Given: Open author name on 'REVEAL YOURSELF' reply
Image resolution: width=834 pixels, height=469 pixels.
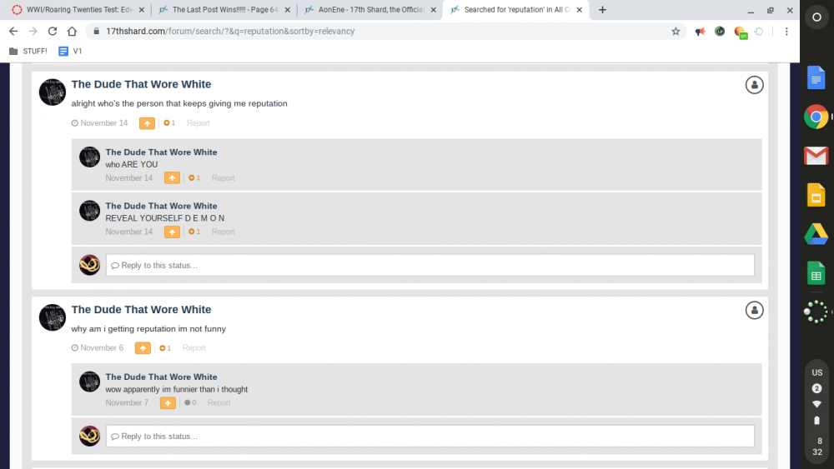Looking at the screenshot, I should (x=161, y=206).
